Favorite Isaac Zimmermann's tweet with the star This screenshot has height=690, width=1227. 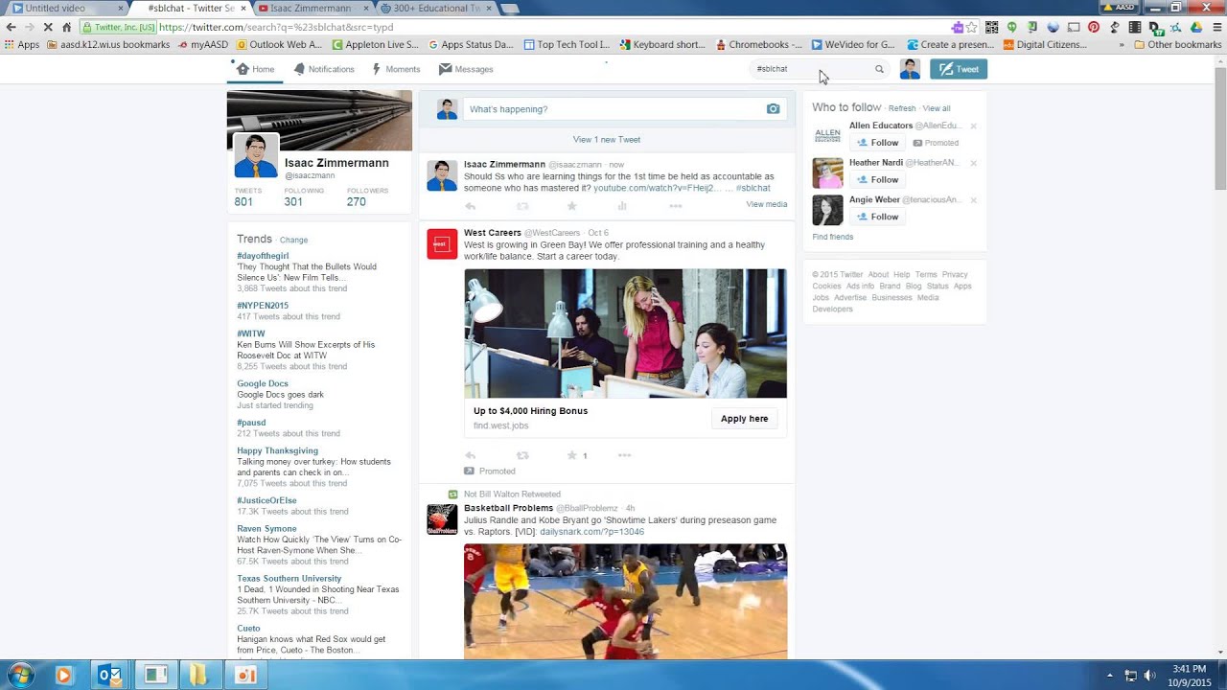[572, 206]
